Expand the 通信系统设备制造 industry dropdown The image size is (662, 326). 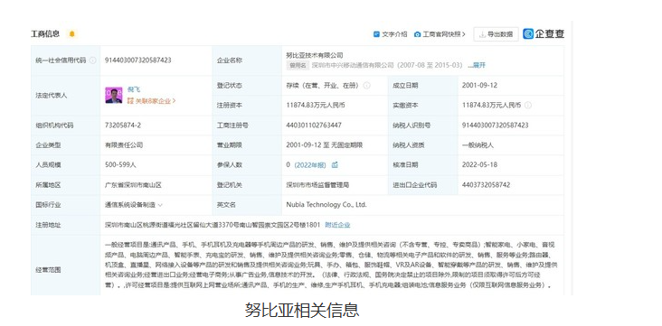160,205
